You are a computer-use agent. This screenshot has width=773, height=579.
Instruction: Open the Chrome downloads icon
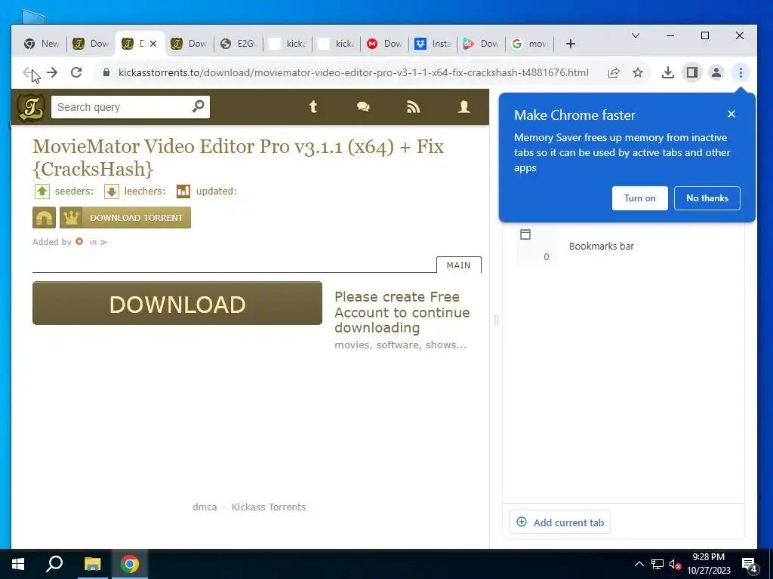tap(668, 73)
